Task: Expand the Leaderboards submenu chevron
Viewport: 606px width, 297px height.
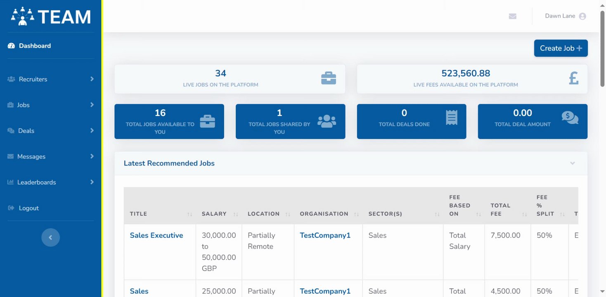Action: 92,182
